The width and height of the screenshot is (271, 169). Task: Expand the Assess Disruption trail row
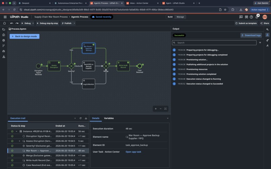(x=20, y=141)
